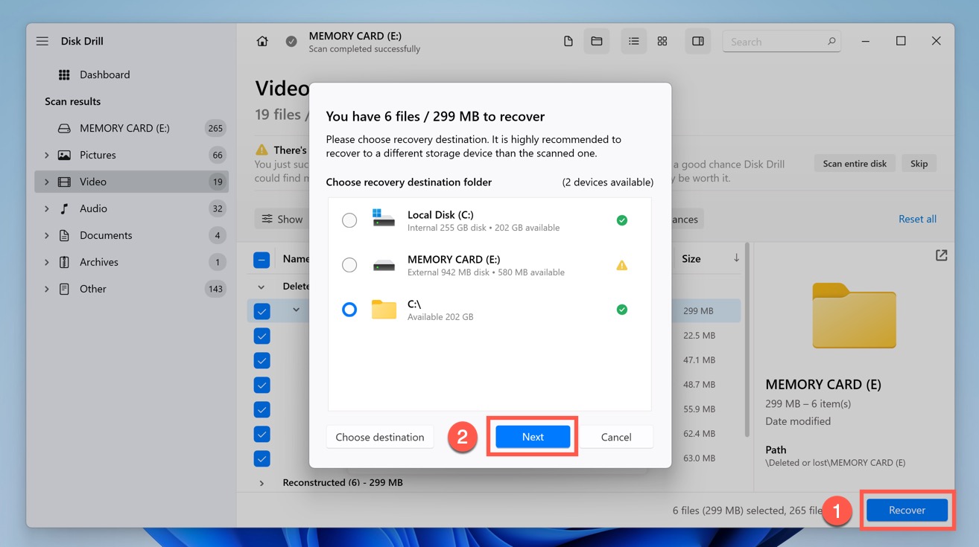The height and width of the screenshot is (547, 979).
Task: Click the warning triangle in the scan notice
Action: pos(262,150)
